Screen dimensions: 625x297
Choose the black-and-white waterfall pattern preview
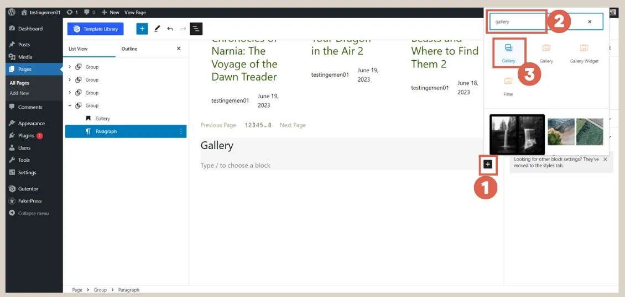tap(517, 134)
